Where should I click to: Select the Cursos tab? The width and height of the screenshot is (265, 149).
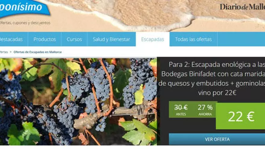coord(74,39)
